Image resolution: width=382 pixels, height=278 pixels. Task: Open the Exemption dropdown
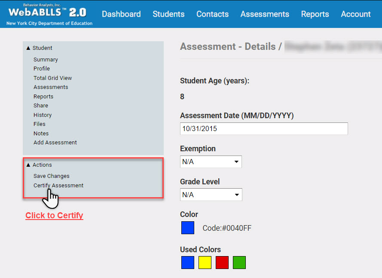click(x=211, y=162)
